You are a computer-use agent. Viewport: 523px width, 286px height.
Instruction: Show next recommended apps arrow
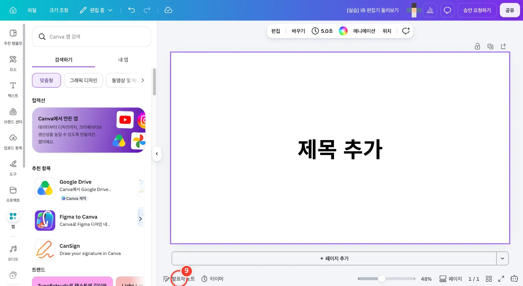141,219
